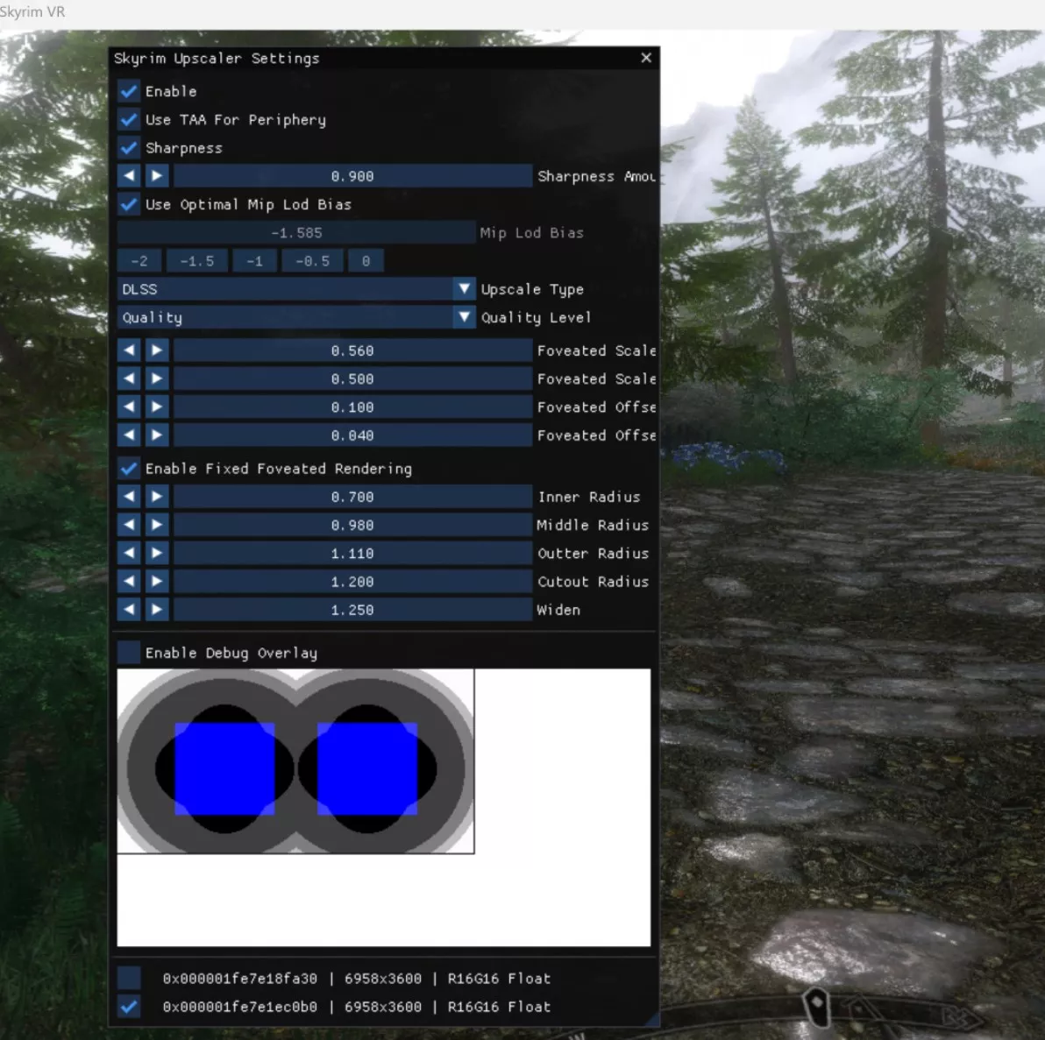Click the Skyrim Upscaler Settings title bar
Image resolution: width=1045 pixels, height=1040 pixels.
pos(384,58)
